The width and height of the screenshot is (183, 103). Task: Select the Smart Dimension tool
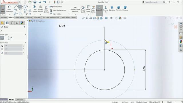click(x=9, y=9)
